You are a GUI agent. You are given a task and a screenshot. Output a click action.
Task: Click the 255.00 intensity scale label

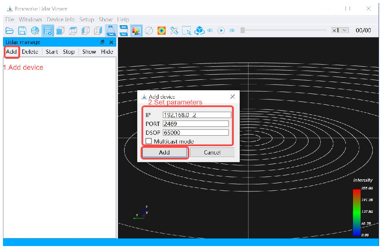[367, 188]
